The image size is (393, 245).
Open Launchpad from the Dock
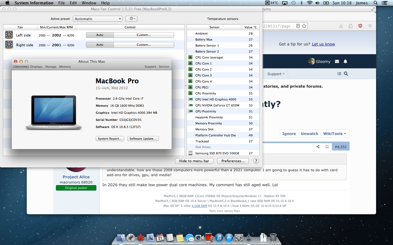(x=131, y=238)
